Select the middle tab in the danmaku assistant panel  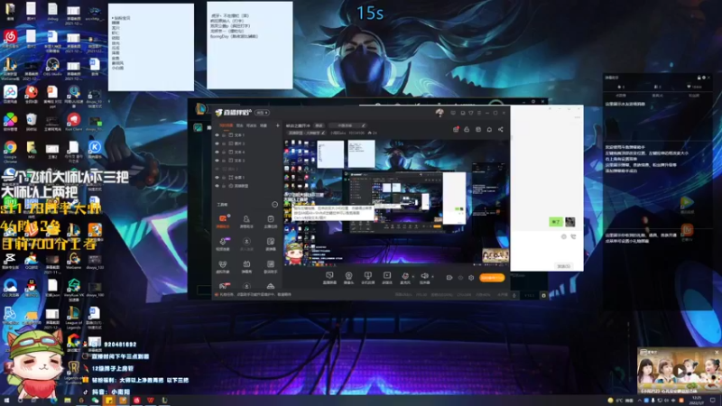657,96
